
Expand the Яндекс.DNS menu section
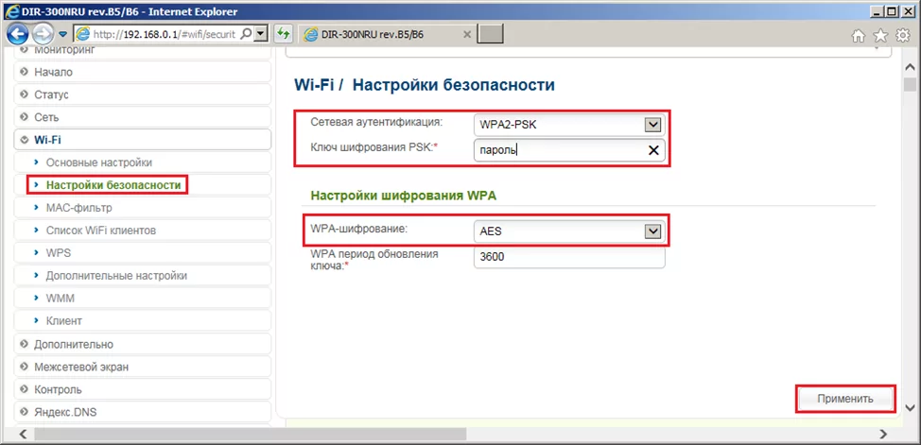click(x=143, y=412)
